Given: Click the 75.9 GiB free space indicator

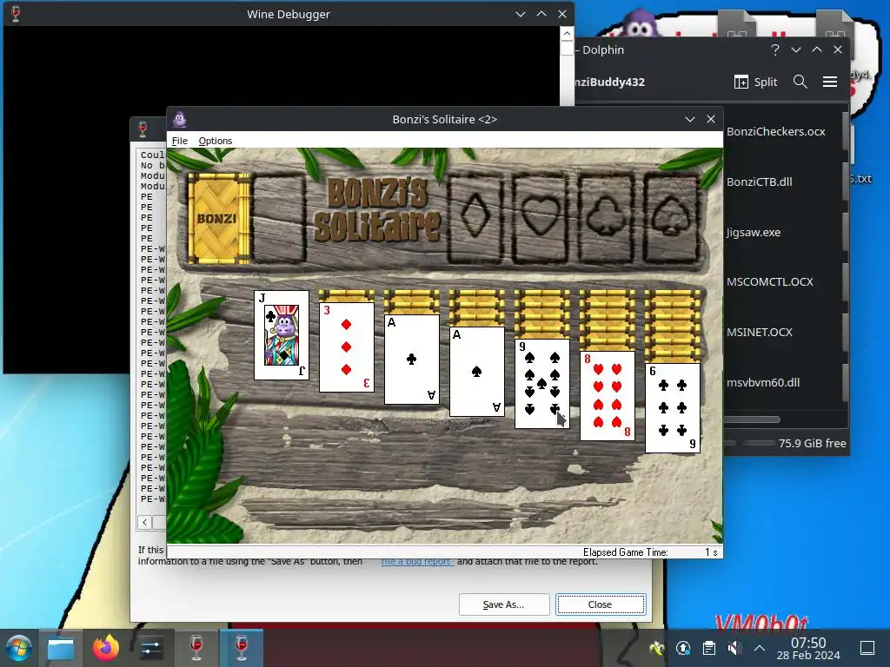Looking at the screenshot, I should (813, 443).
